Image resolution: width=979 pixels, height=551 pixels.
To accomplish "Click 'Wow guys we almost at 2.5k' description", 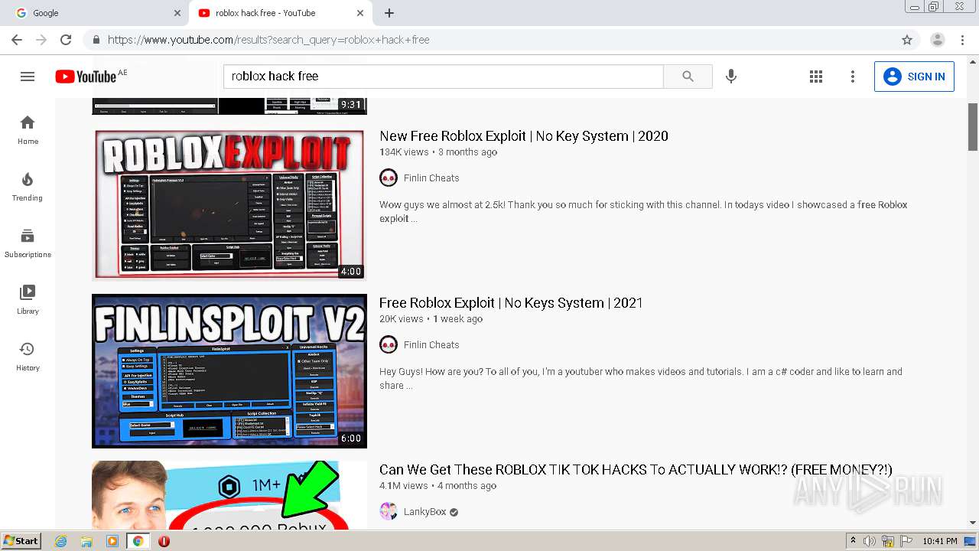I will [643, 211].
